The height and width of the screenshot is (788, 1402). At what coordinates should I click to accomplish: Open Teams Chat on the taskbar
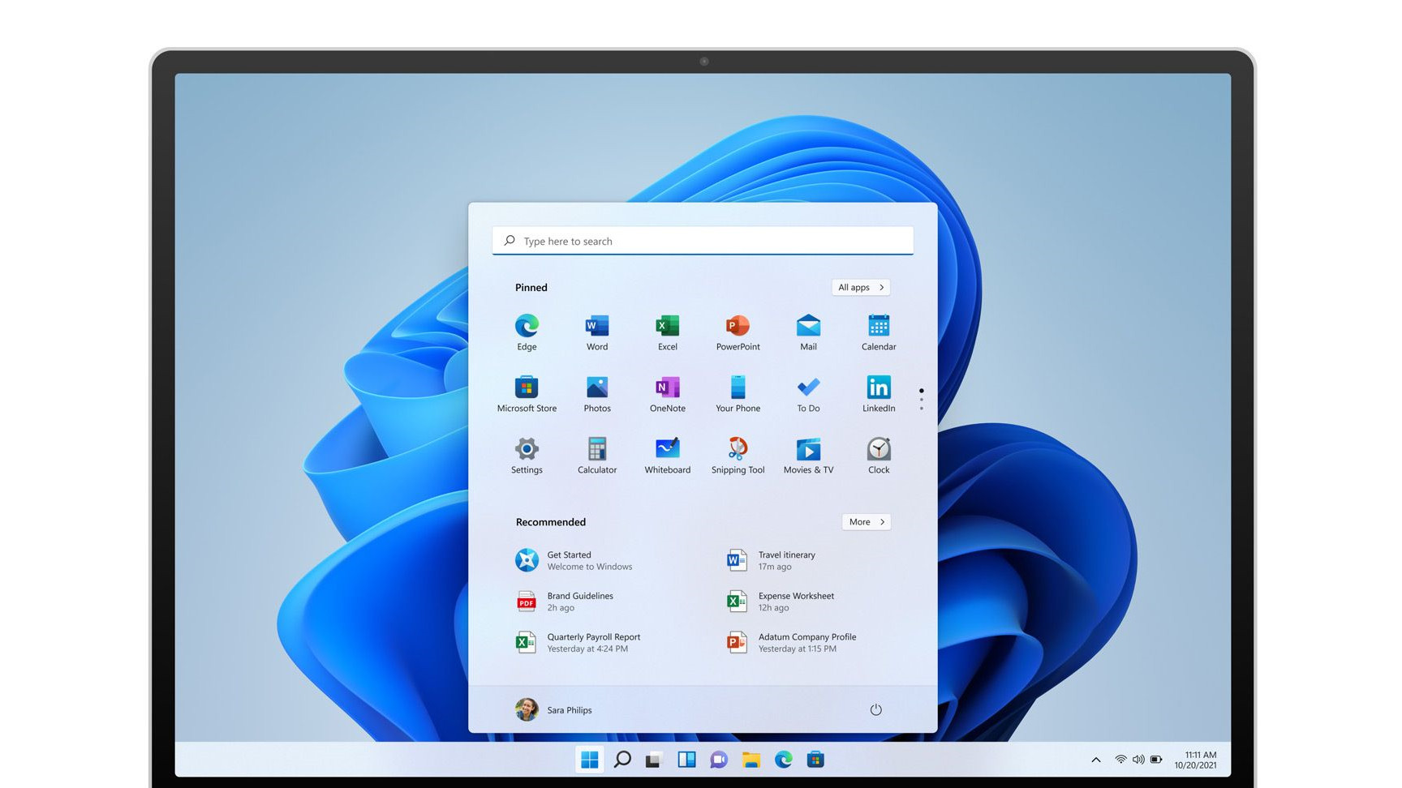(719, 760)
